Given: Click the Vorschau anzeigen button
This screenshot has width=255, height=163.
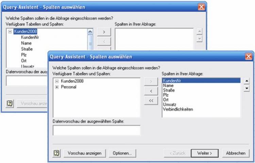Looking at the screenshot, I should pos(85,153).
